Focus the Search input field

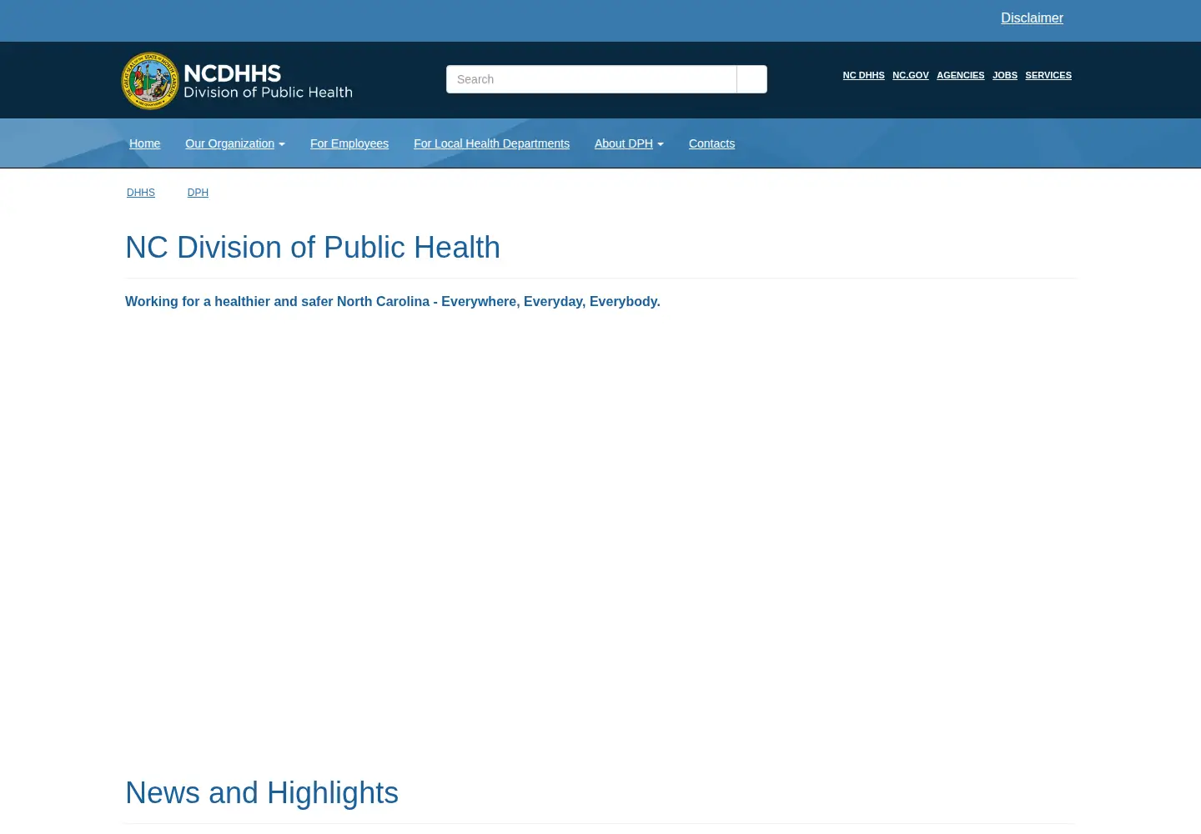click(x=591, y=79)
